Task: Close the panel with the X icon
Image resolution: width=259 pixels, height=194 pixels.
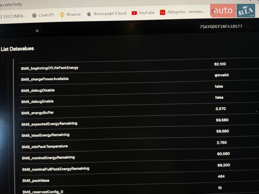Action: 37,31
